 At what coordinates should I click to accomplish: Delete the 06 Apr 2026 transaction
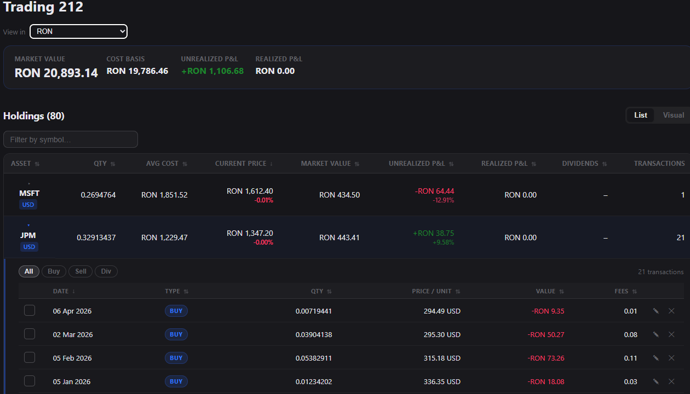pyautogui.click(x=671, y=311)
